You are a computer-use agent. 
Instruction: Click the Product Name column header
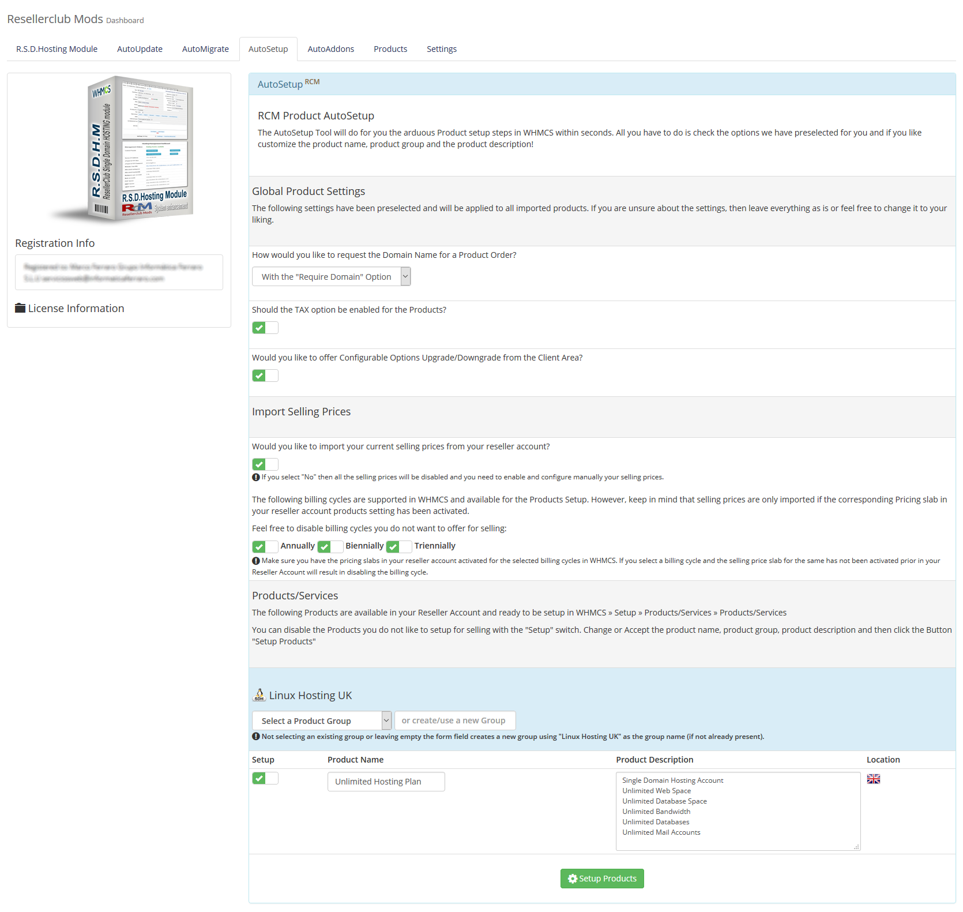coord(356,760)
